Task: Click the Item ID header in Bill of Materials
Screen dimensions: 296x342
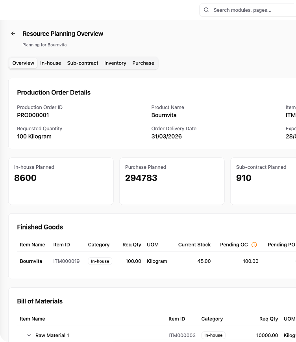Action: (177, 319)
